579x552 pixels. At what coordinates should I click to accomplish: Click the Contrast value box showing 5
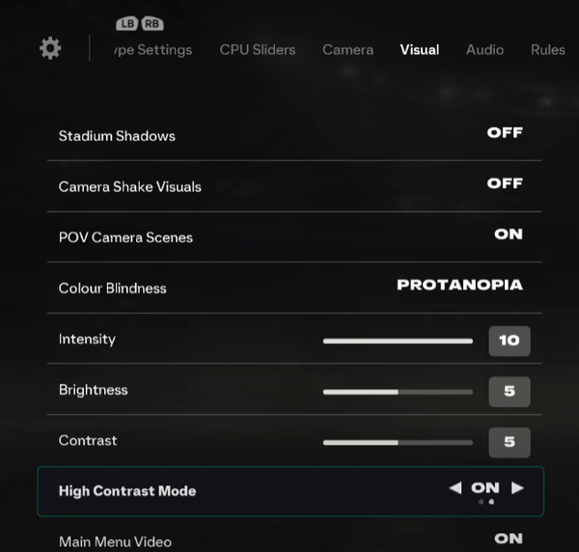tap(510, 442)
